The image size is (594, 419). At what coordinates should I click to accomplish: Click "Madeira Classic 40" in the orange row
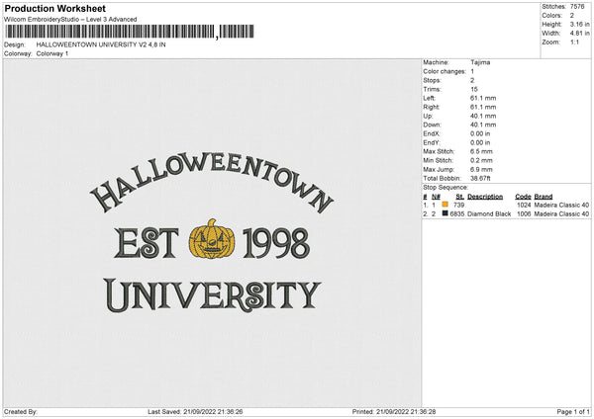561,205
